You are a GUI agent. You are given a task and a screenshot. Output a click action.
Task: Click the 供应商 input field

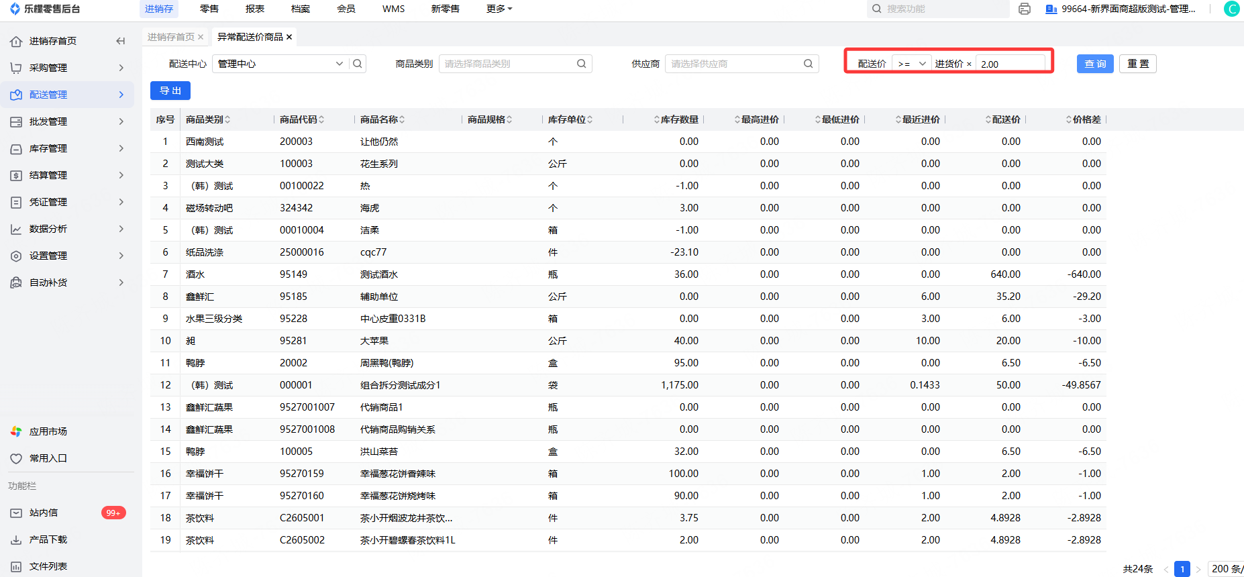tap(741, 64)
